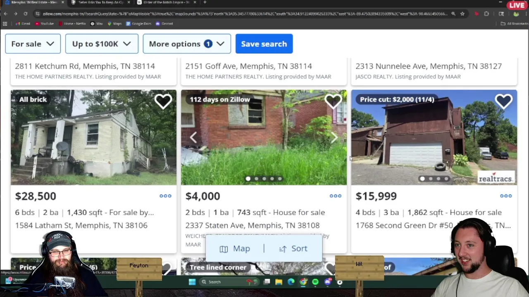Open the Gmail bookmark

pos(23,24)
